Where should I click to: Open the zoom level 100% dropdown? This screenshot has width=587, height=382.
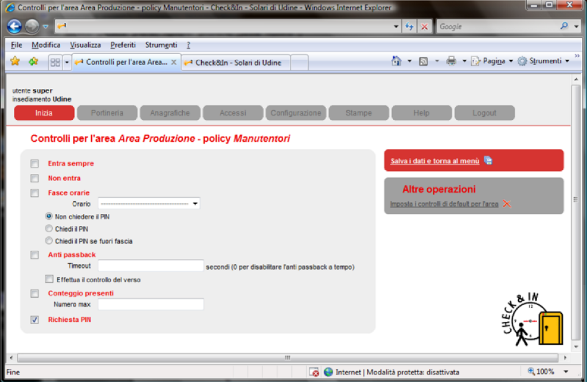[x=566, y=372]
